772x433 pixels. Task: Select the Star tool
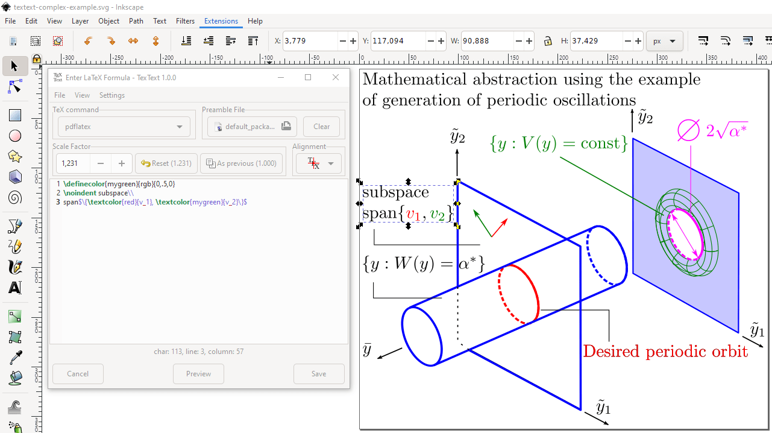pyautogui.click(x=14, y=156)
